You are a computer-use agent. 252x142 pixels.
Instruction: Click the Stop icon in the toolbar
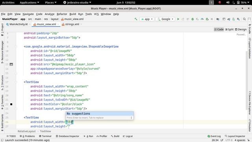[212, 19]
